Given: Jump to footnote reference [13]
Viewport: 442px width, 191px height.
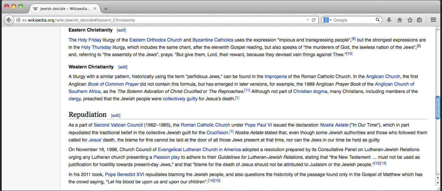Looking at the screenshot, I should pyautogui.click(x=383, y=163).
